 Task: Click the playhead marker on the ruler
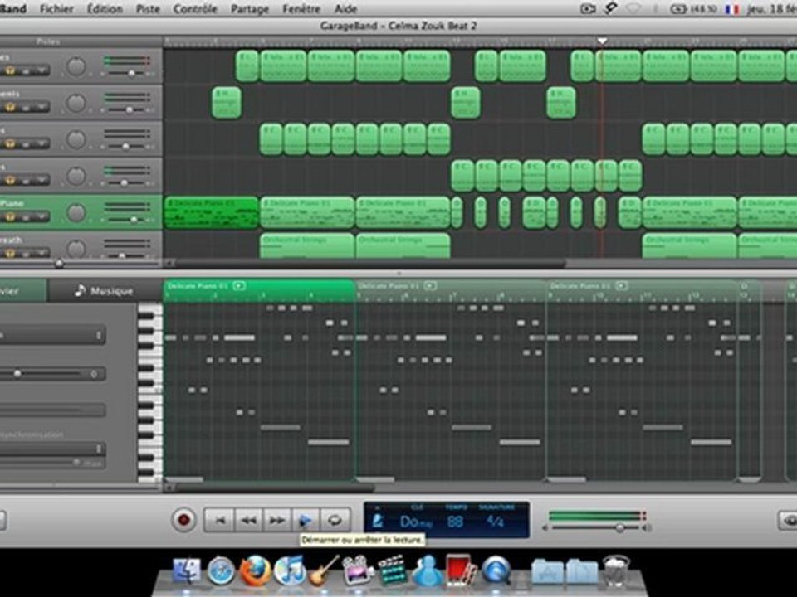tap(603, 41)
